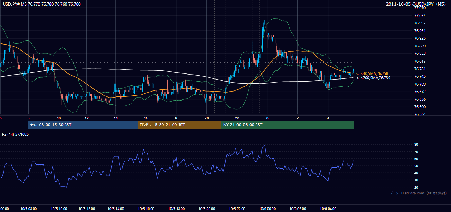This screenshot has height=212, width=451.
Task: Click the '<-<200,SMA,76.739' white label
Action: (373, 78)
